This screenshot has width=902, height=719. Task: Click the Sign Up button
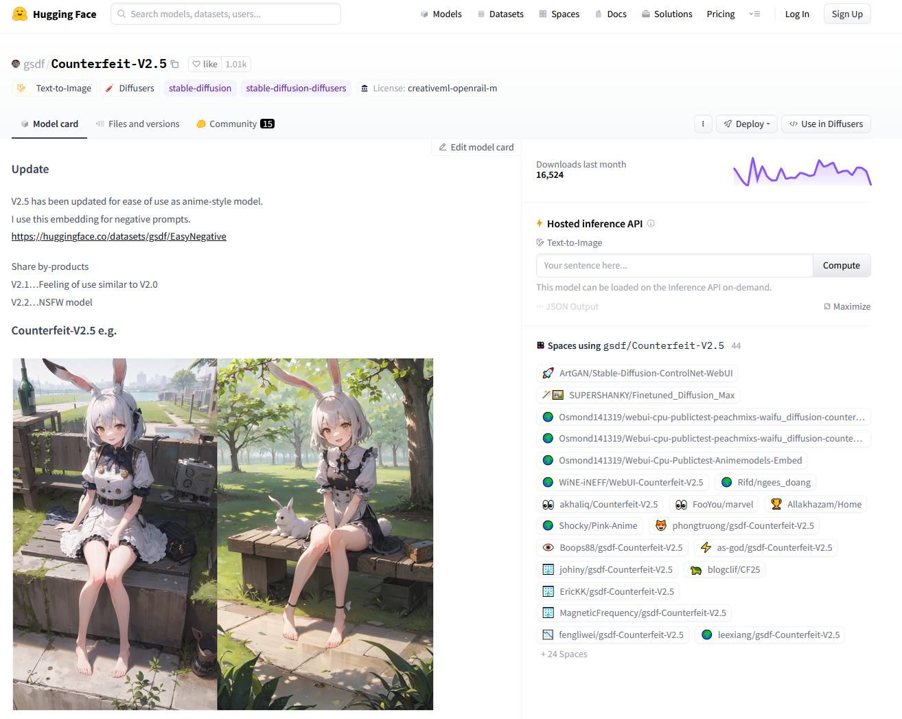click(847, 14)
